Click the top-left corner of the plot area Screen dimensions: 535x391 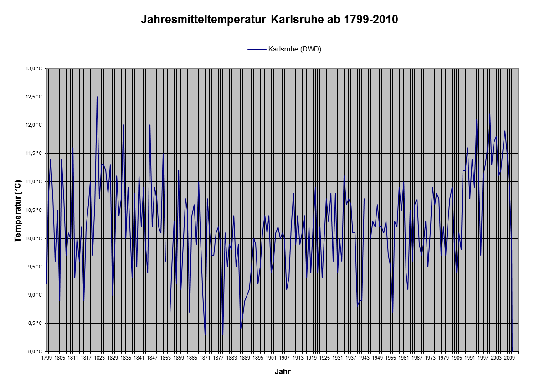coord(46,68)
